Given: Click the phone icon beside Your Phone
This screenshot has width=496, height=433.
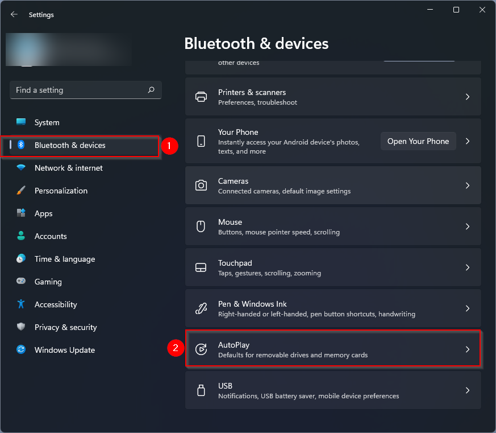Looking at the screenshot, I should (201, 141).
